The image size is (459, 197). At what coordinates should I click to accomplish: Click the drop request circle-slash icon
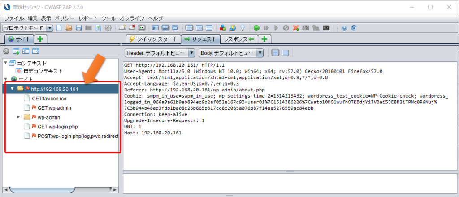point(286,28)
